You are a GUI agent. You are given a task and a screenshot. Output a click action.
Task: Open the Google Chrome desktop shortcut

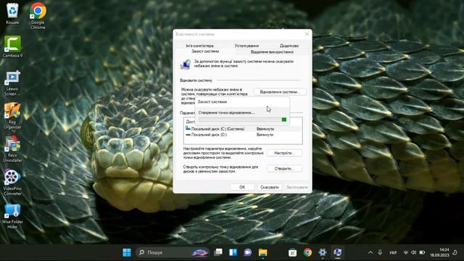(x=38, y=15)
